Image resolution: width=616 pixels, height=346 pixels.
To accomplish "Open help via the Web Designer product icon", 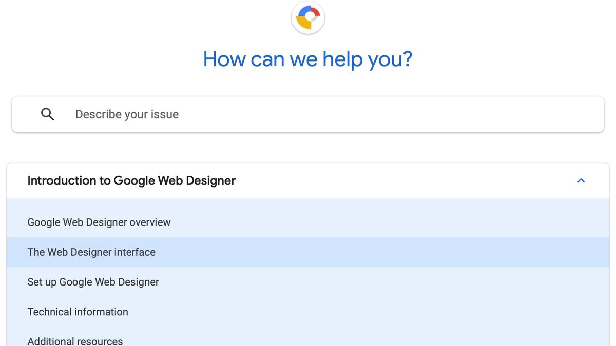I will click(307, 17).
